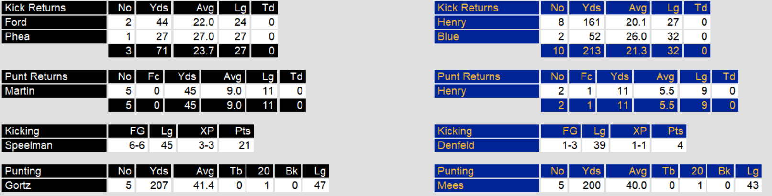Click Martin in the Punt Returns table

[x=54, y=91]
